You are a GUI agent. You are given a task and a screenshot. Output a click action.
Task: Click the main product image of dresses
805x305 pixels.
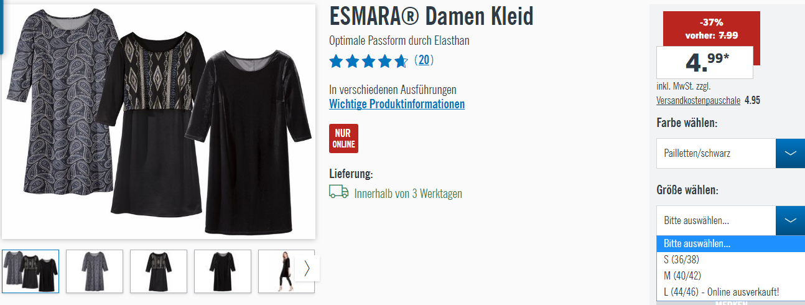[x=159, y=122]
